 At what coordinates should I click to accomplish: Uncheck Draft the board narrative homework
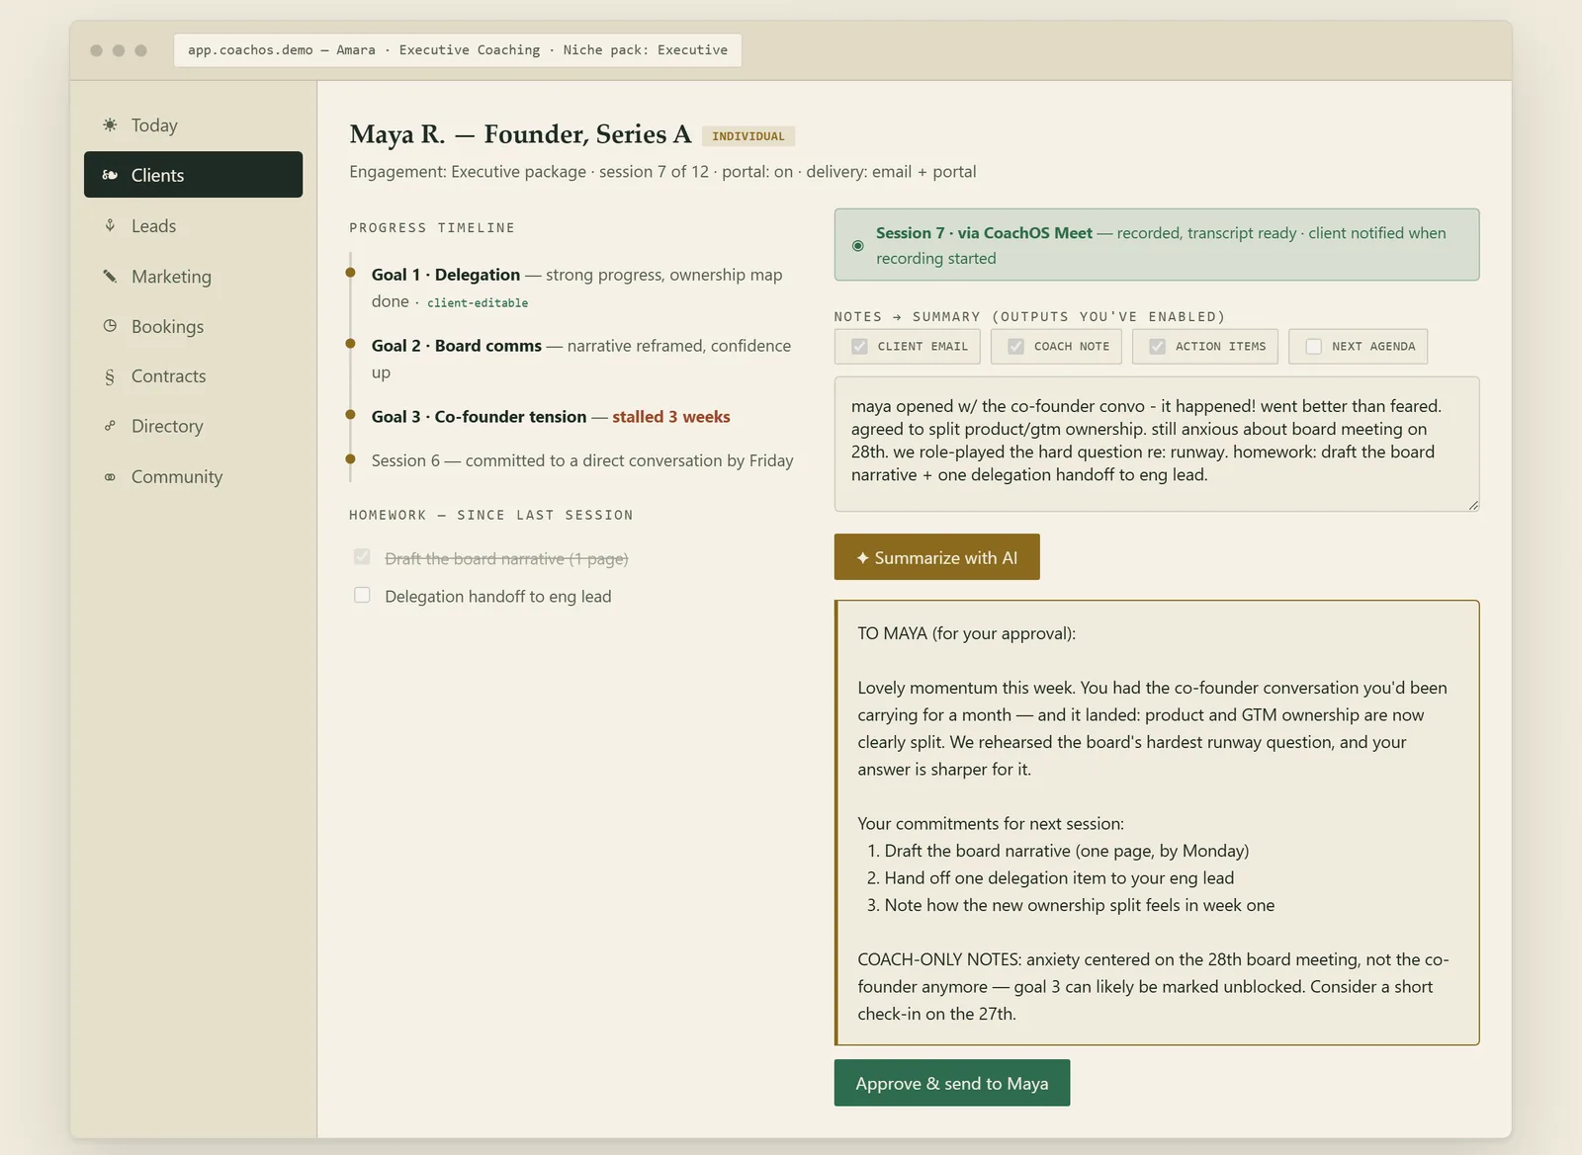click(362, 557)
